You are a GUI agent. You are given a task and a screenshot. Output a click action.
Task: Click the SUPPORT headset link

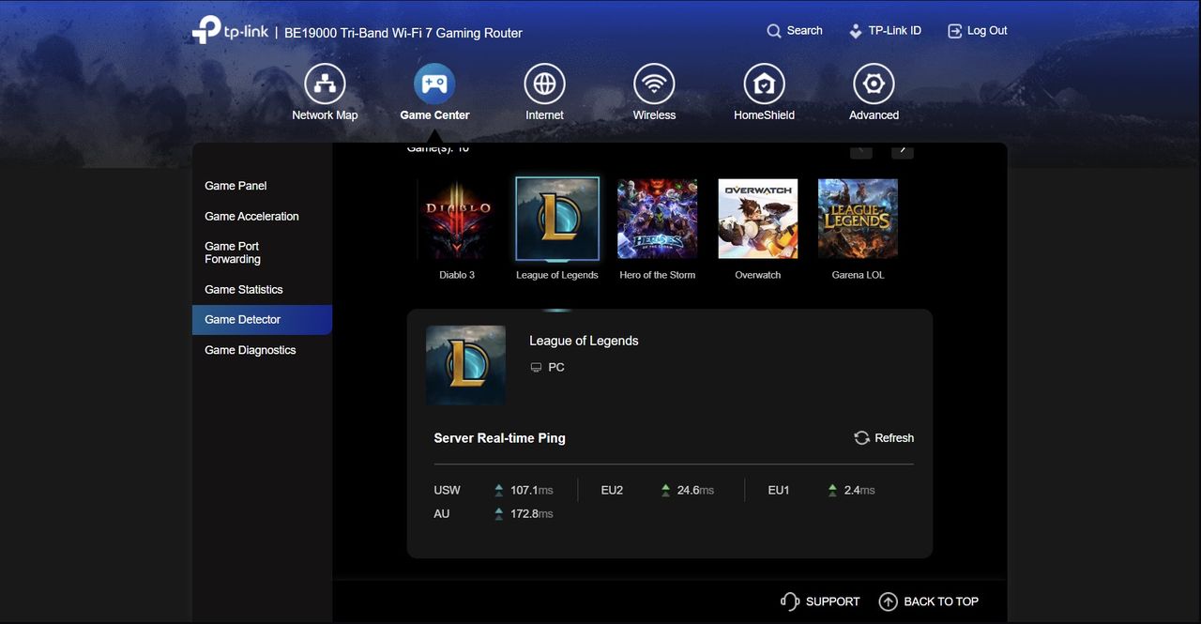tap(820, 601)
